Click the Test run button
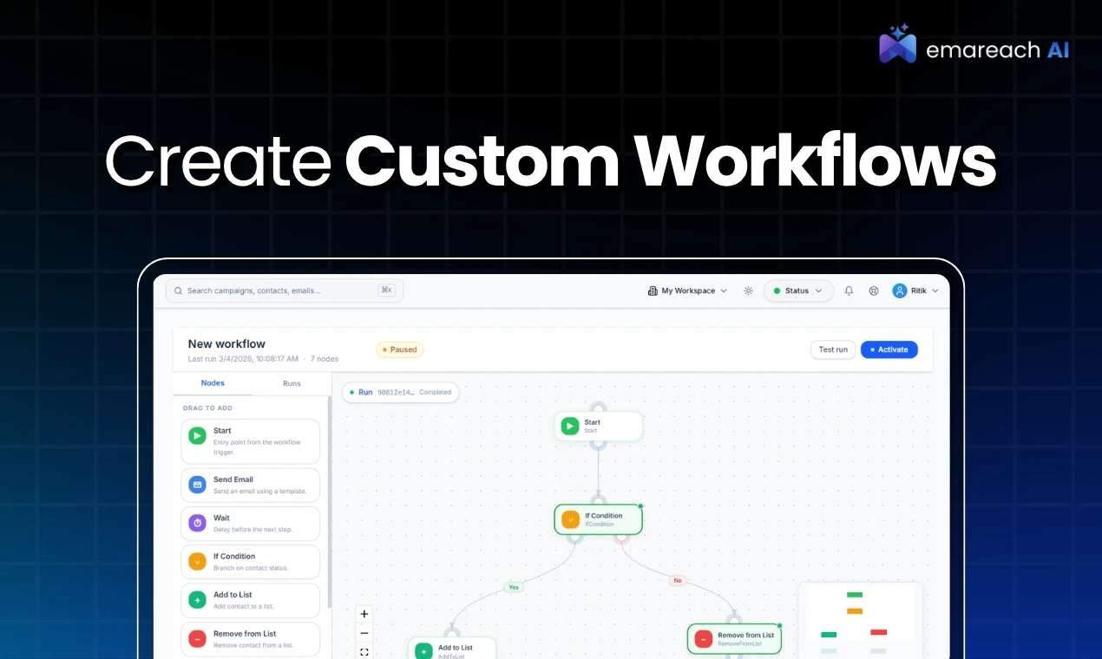This screenshot has width=1102, height=659. (x=833, y=349)
